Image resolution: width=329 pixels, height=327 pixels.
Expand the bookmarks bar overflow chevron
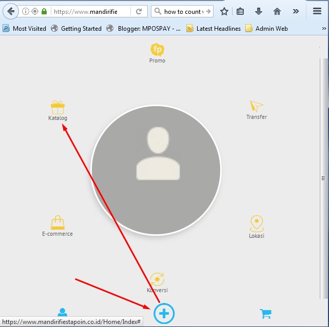coord(324,28)
